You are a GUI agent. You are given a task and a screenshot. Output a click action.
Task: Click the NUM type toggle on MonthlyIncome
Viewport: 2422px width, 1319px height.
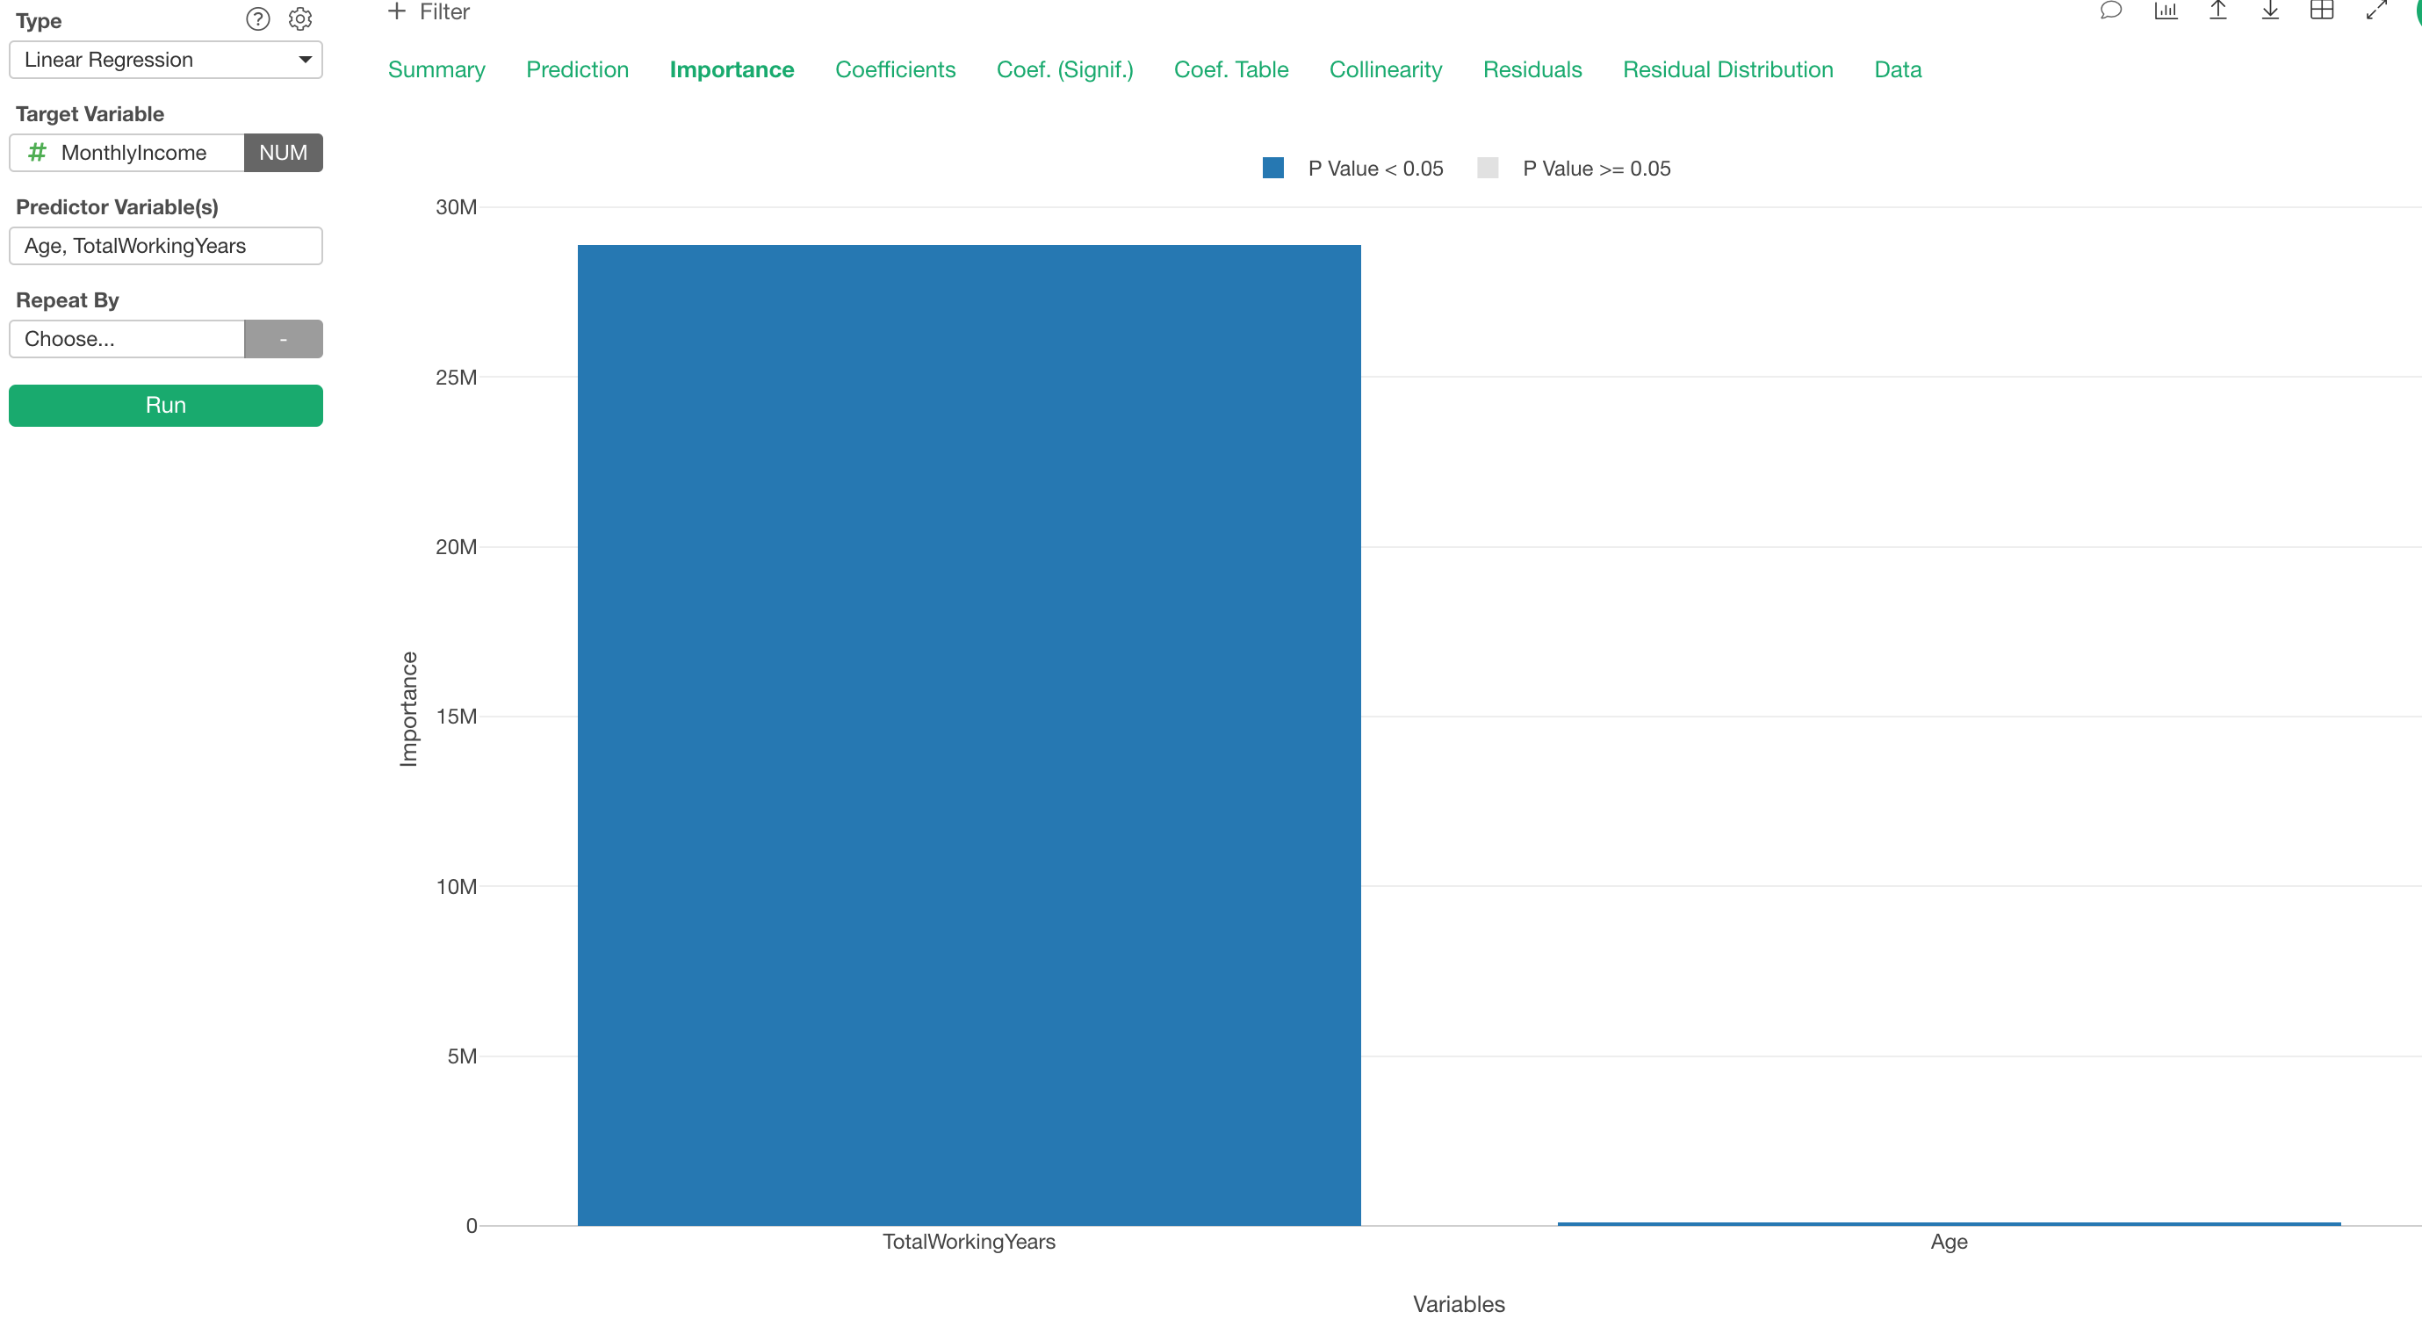click(x=283, y=152)
